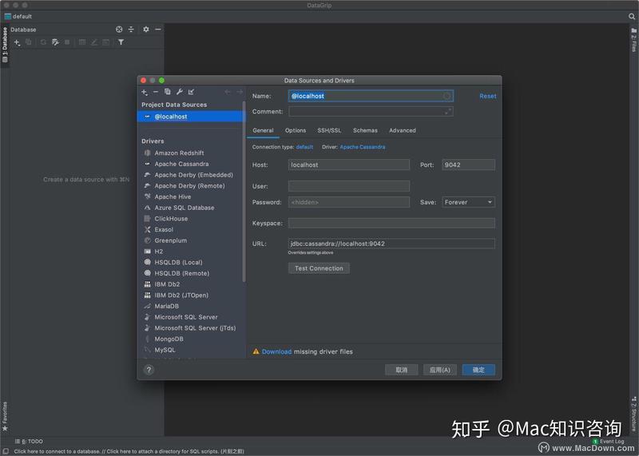
Task: Click the new data source plus in Database panel
Action: tap(17, 42)
